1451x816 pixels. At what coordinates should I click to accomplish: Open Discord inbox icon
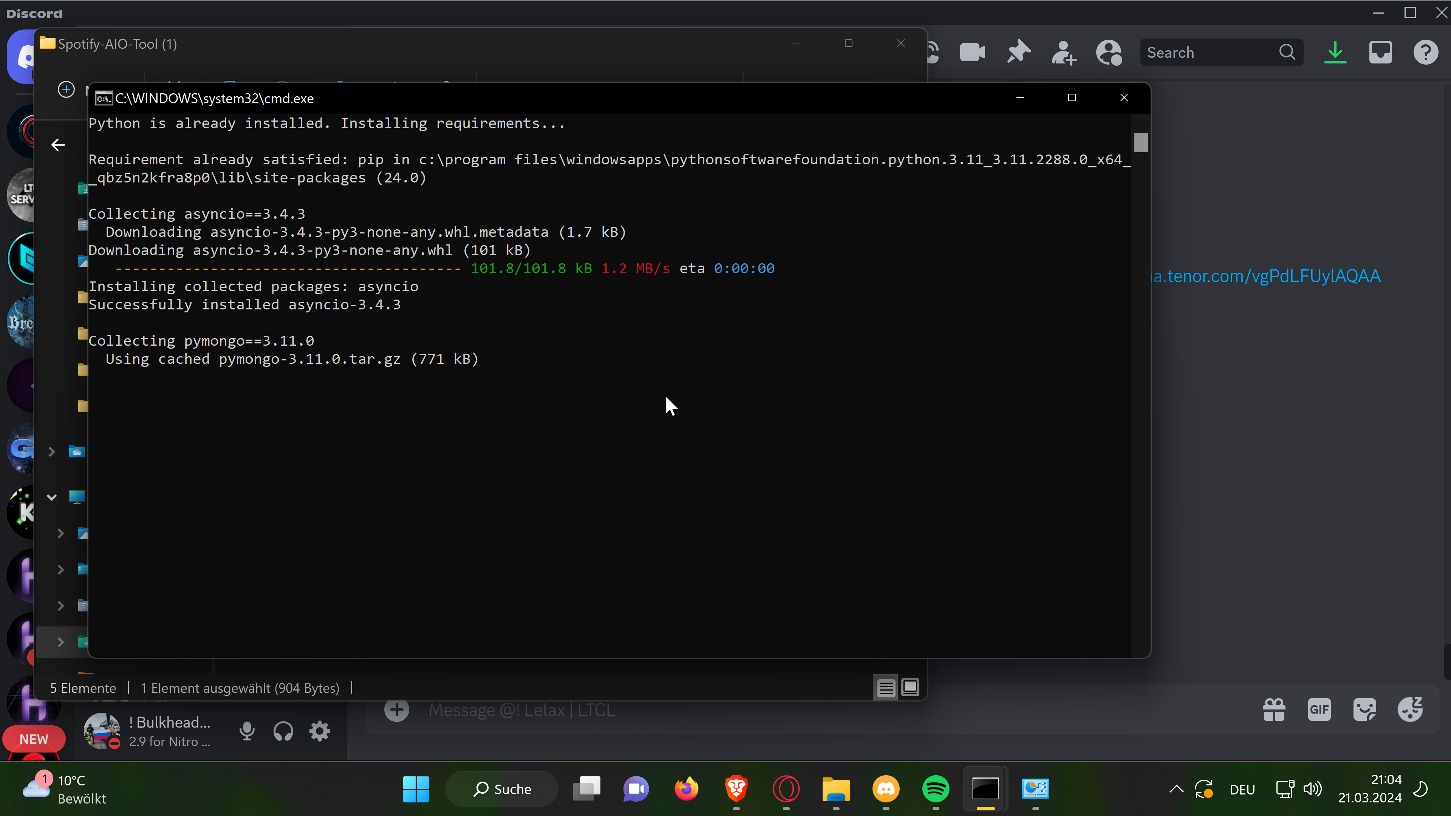point(1380,53)
